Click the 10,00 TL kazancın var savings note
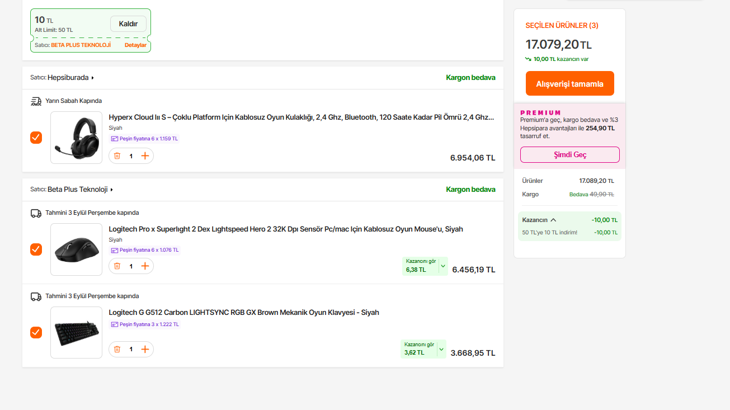This screenshot has height=410, width=730. [x=557, y=59]
